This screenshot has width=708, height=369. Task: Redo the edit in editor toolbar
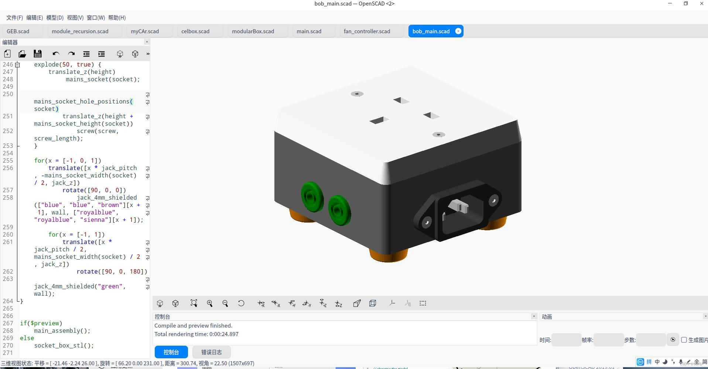pos(71,54)
